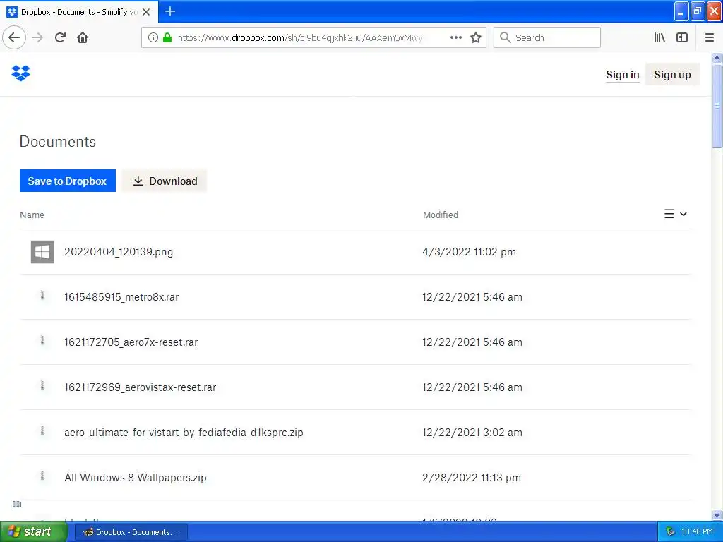Click the archive icon for 1621172705_aero7x-reset.rar

42,341
